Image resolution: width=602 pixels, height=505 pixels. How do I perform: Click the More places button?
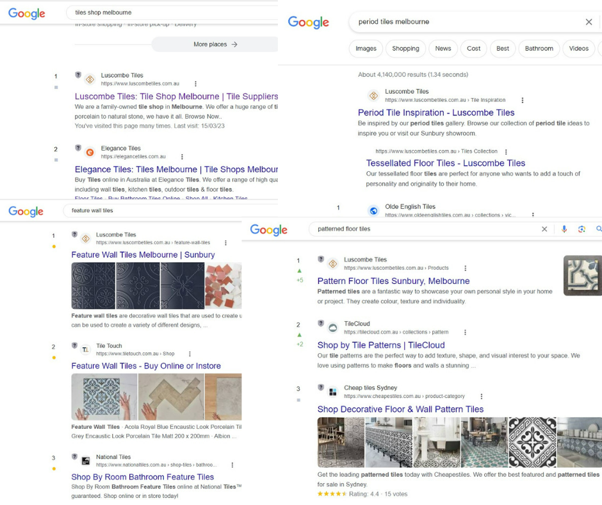point(215,44)
